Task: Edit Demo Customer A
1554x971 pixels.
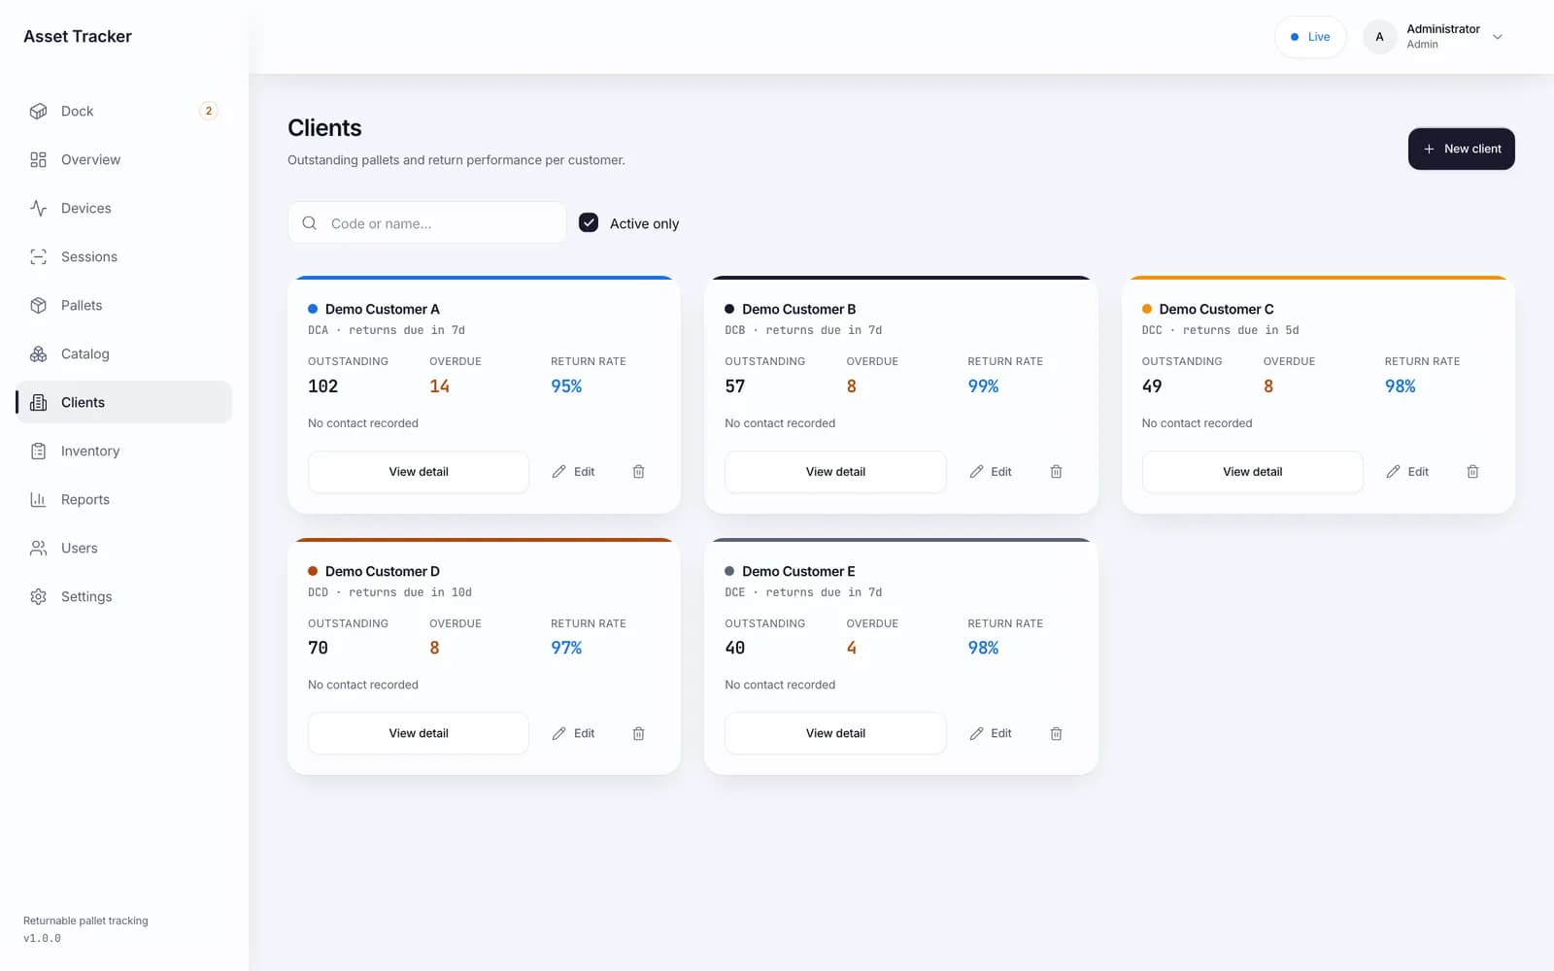Action: 573,472
